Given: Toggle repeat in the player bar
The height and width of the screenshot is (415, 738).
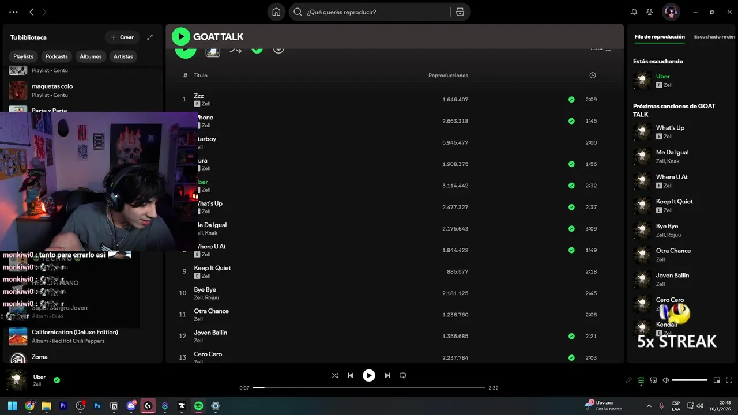Looking at the screenshot, I should pos(403,375).
